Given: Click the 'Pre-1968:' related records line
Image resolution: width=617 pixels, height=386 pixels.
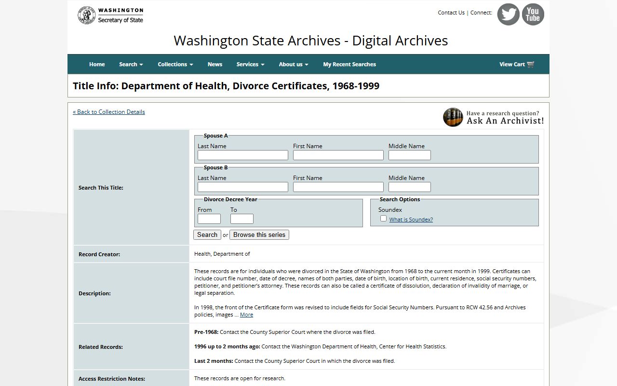Looking at the screenshot, I should tap(285, 332).
